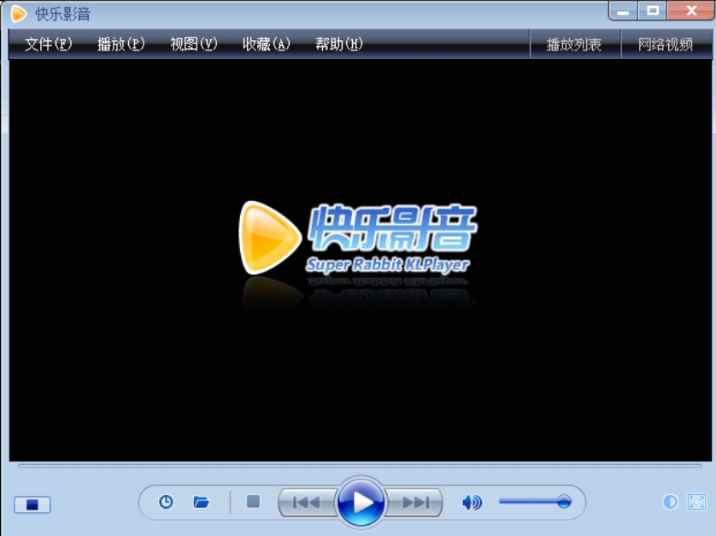Toggle the mini mode button at bottom-left

click(32, 505)
